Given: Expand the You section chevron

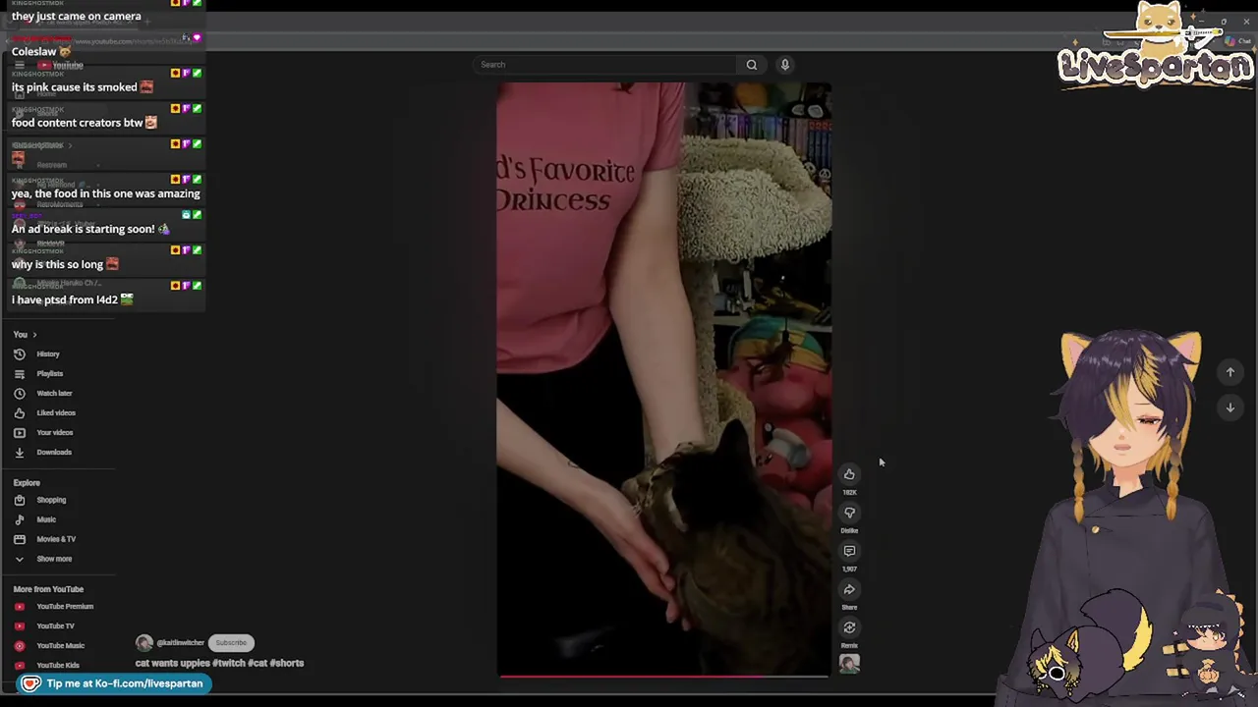Looking at the screenshot, I should tap(34, 335).
